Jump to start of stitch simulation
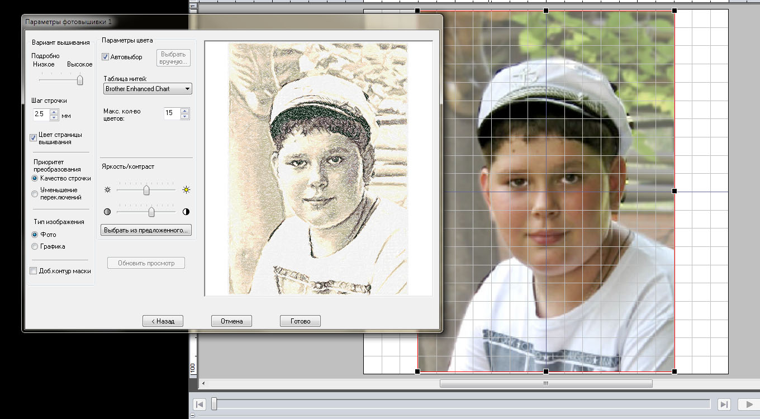Viewport: 760px width, 419px height. click(199, 404)
